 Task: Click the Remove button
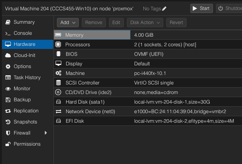pos(94,23)
